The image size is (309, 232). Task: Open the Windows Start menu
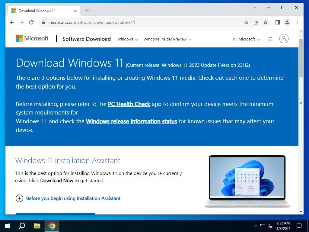pyautogui.click(x=7, y=226)
